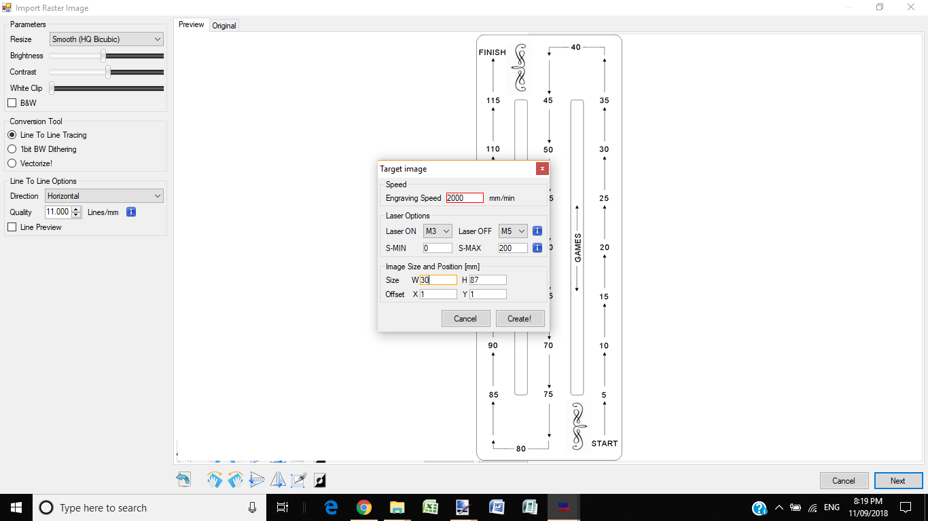This screenshot has height=521, width=928.
Task: Rotate image clockwise with hand icon
Action: [215, 480]
